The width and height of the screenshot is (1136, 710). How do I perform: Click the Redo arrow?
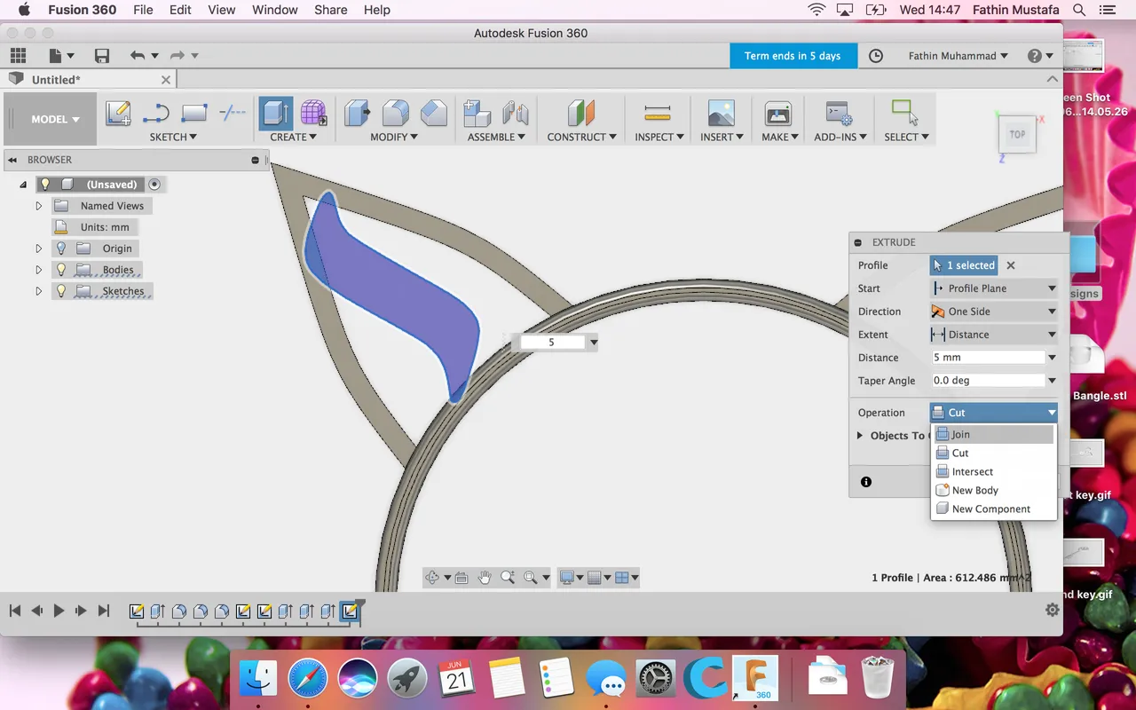pyautogui.click(x=177, y=56)
